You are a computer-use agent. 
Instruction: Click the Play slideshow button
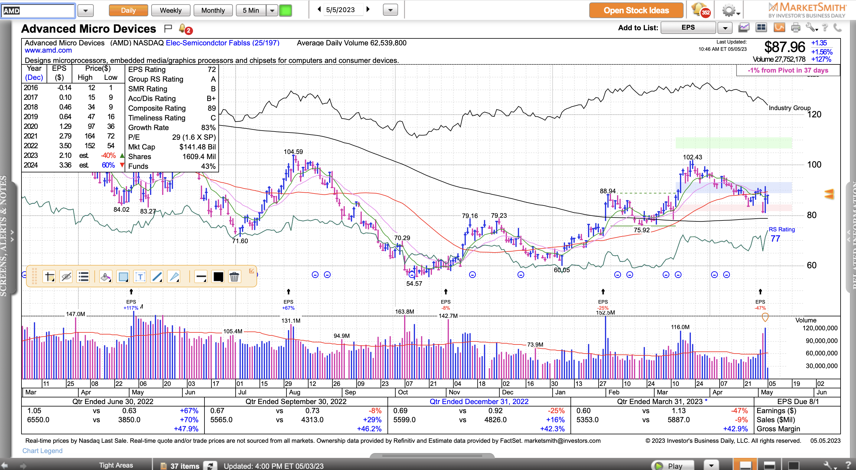coord(673,465)
